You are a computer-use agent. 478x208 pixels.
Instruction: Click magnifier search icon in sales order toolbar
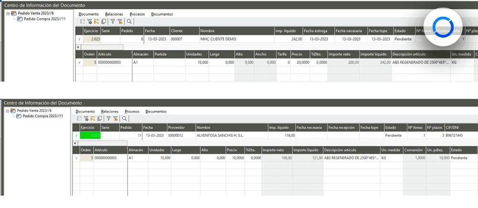point(129,21)
